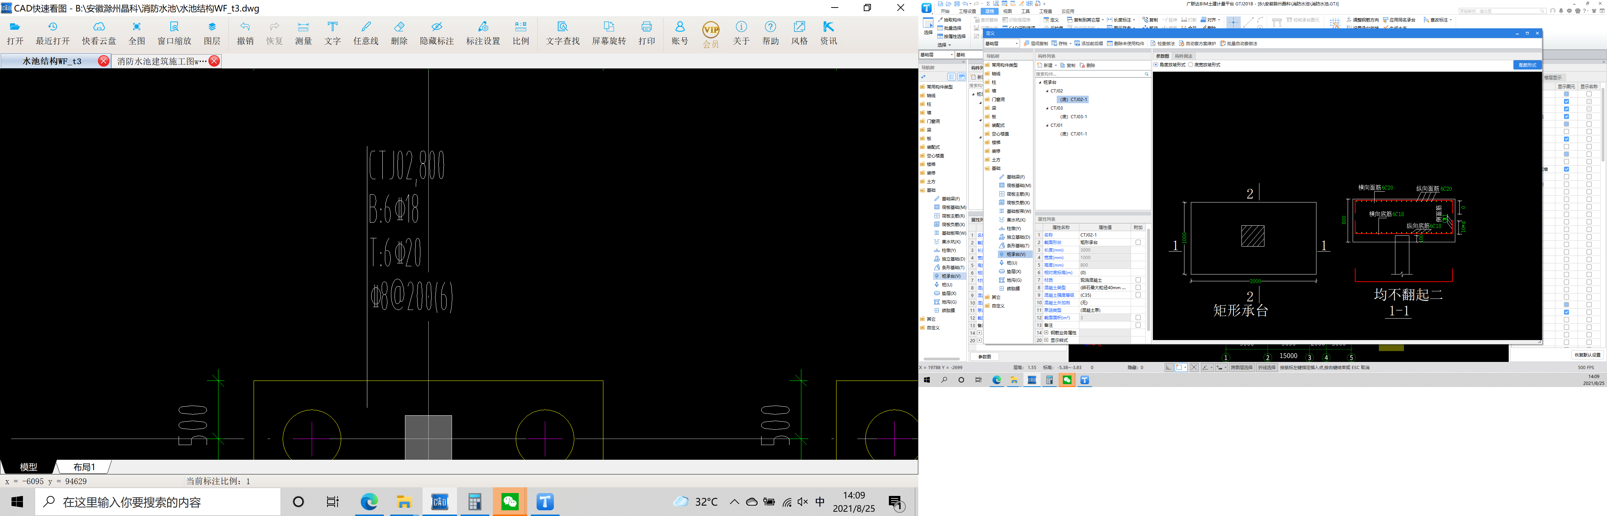Click the 参数图 button below properties

coord(984,357)
